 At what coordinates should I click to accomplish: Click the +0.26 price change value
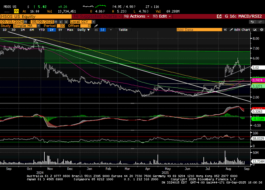pos(63,7)
